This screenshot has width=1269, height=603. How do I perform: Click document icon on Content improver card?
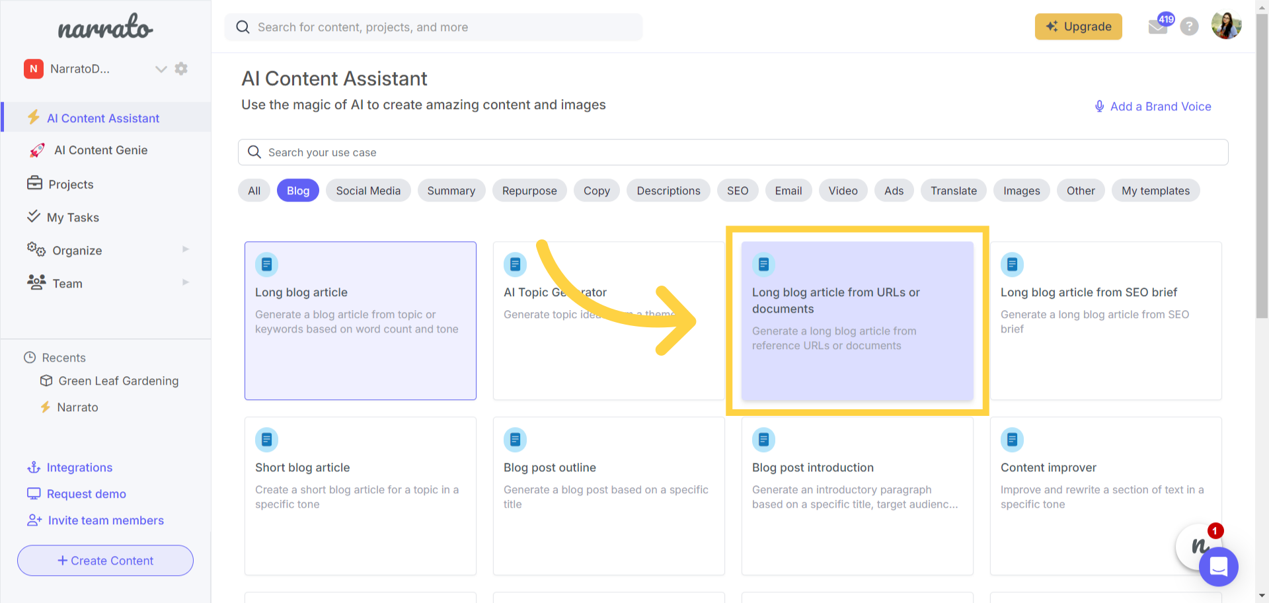[x=1012, y=440]
